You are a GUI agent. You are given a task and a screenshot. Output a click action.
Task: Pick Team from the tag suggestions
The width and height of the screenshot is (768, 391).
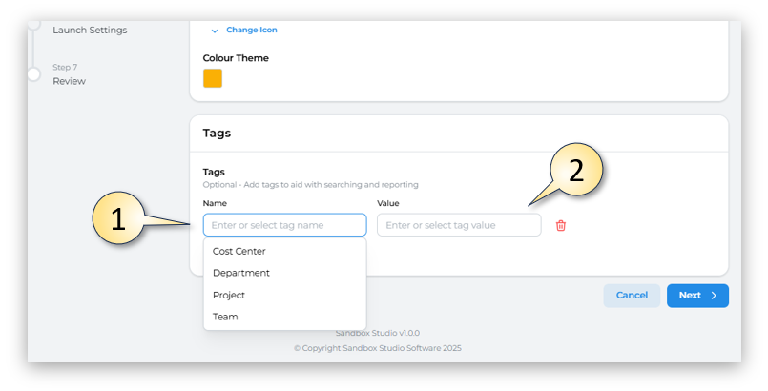pos(225,317)
